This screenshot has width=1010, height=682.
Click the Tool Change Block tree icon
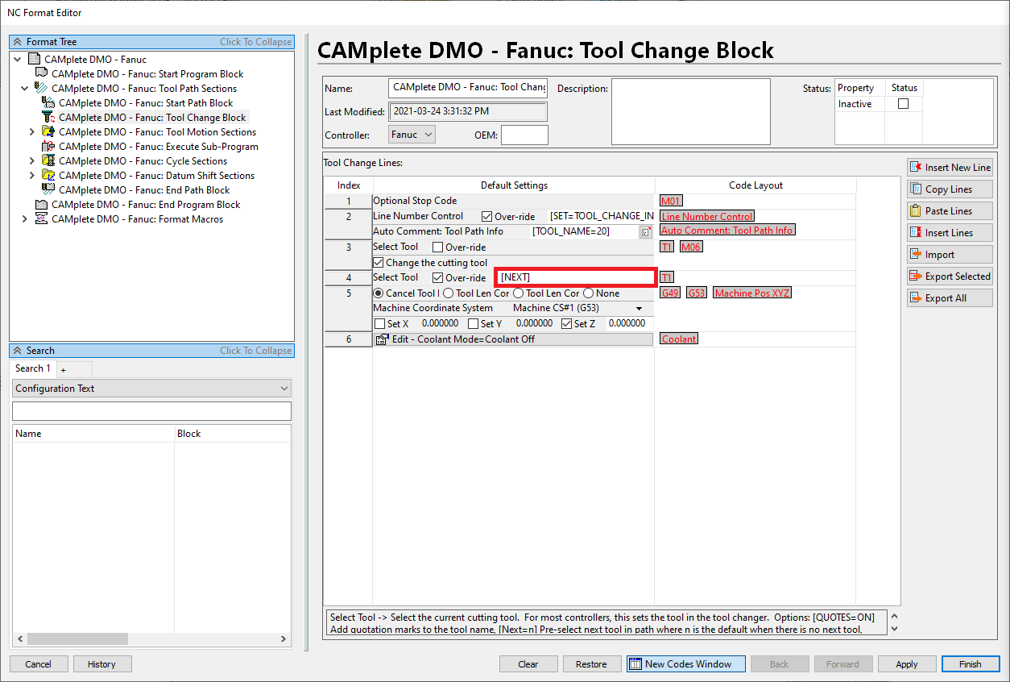point(48,117)
